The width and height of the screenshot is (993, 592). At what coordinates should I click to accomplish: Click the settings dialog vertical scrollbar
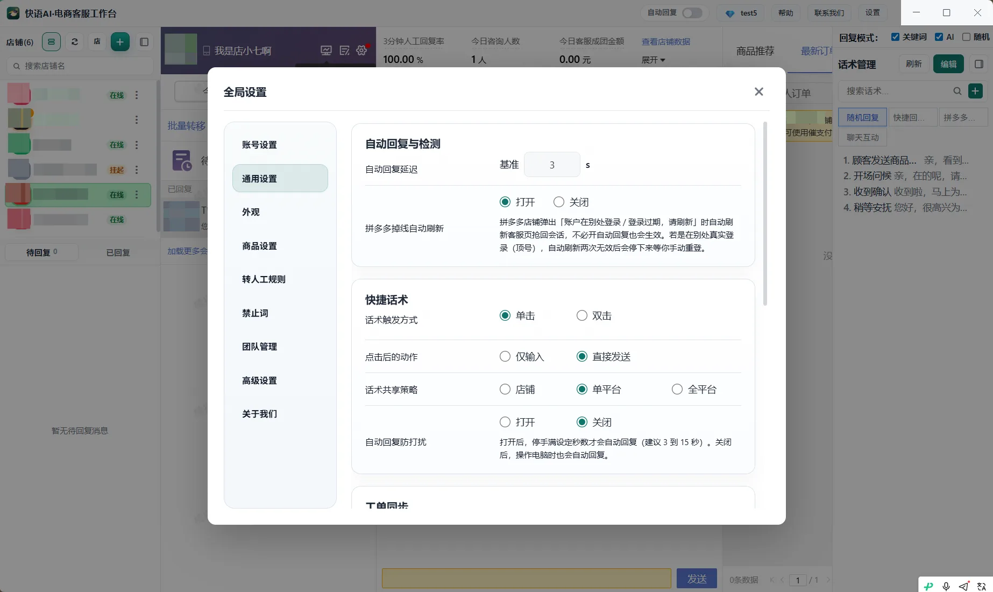pyautogui.click(x=765, y=214)
